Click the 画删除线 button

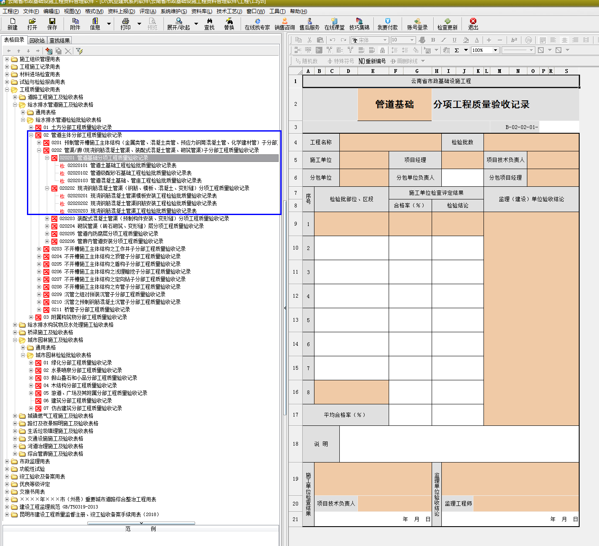click(x=404, y=61)
